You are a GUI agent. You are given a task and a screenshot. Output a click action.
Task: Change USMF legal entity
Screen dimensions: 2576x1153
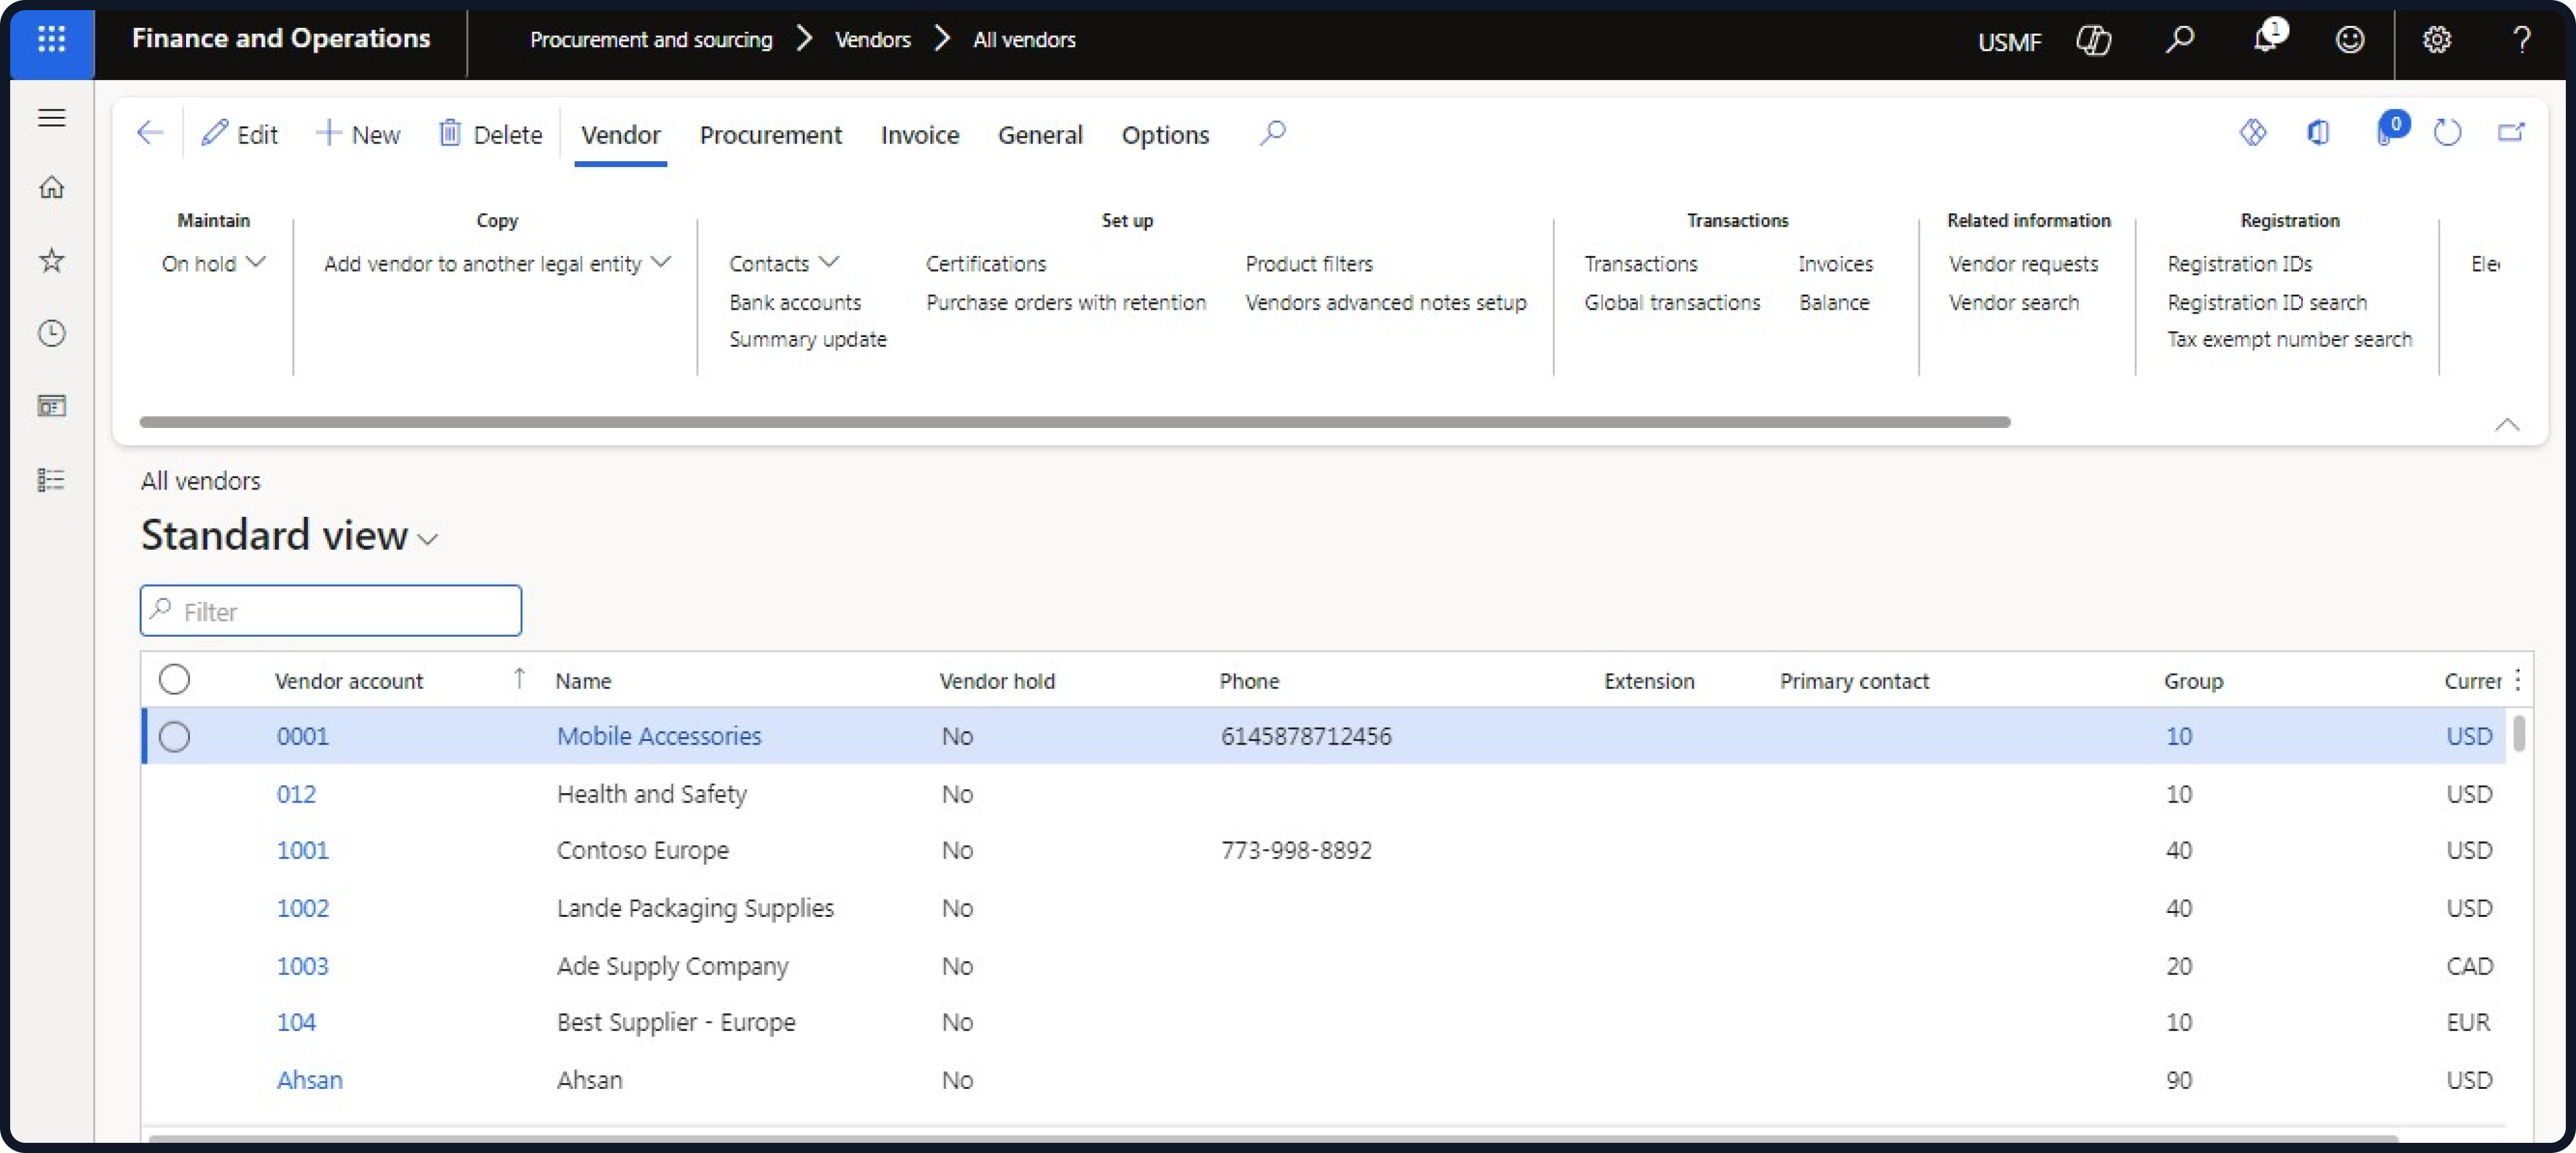pos(2009,41)
